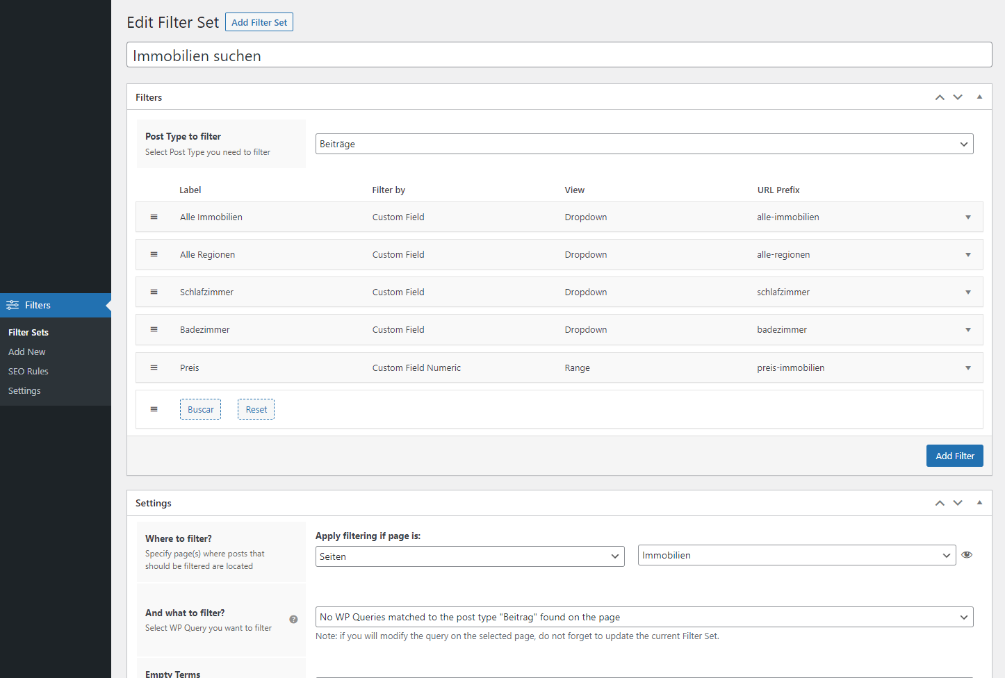Click the help question mark icon
The height and width of the screenshot is (678, 1005).
293,619
